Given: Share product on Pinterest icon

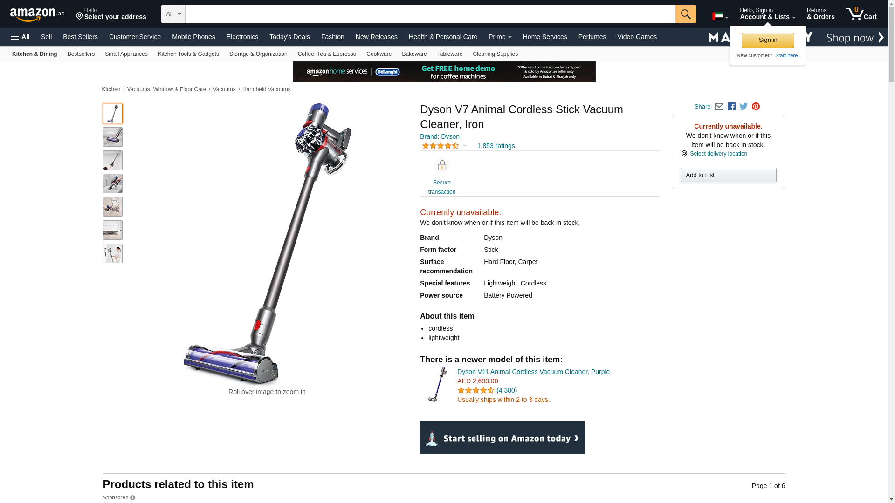Looking at the screenshot, I should [756, 107].
